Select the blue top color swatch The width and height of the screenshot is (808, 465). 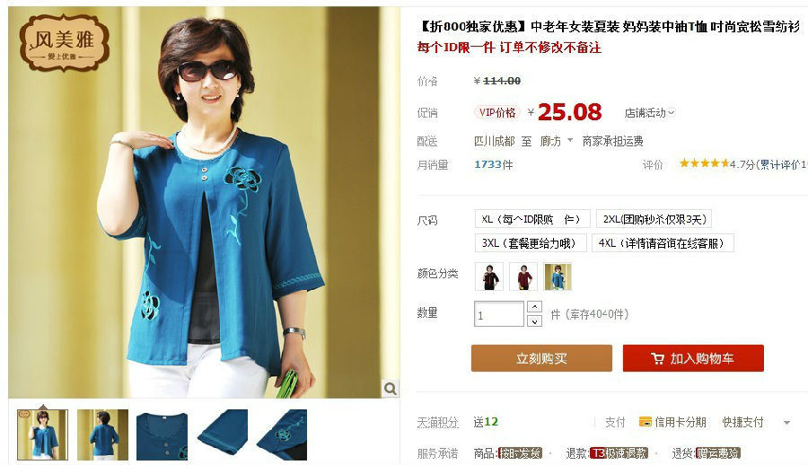point(558,276)
